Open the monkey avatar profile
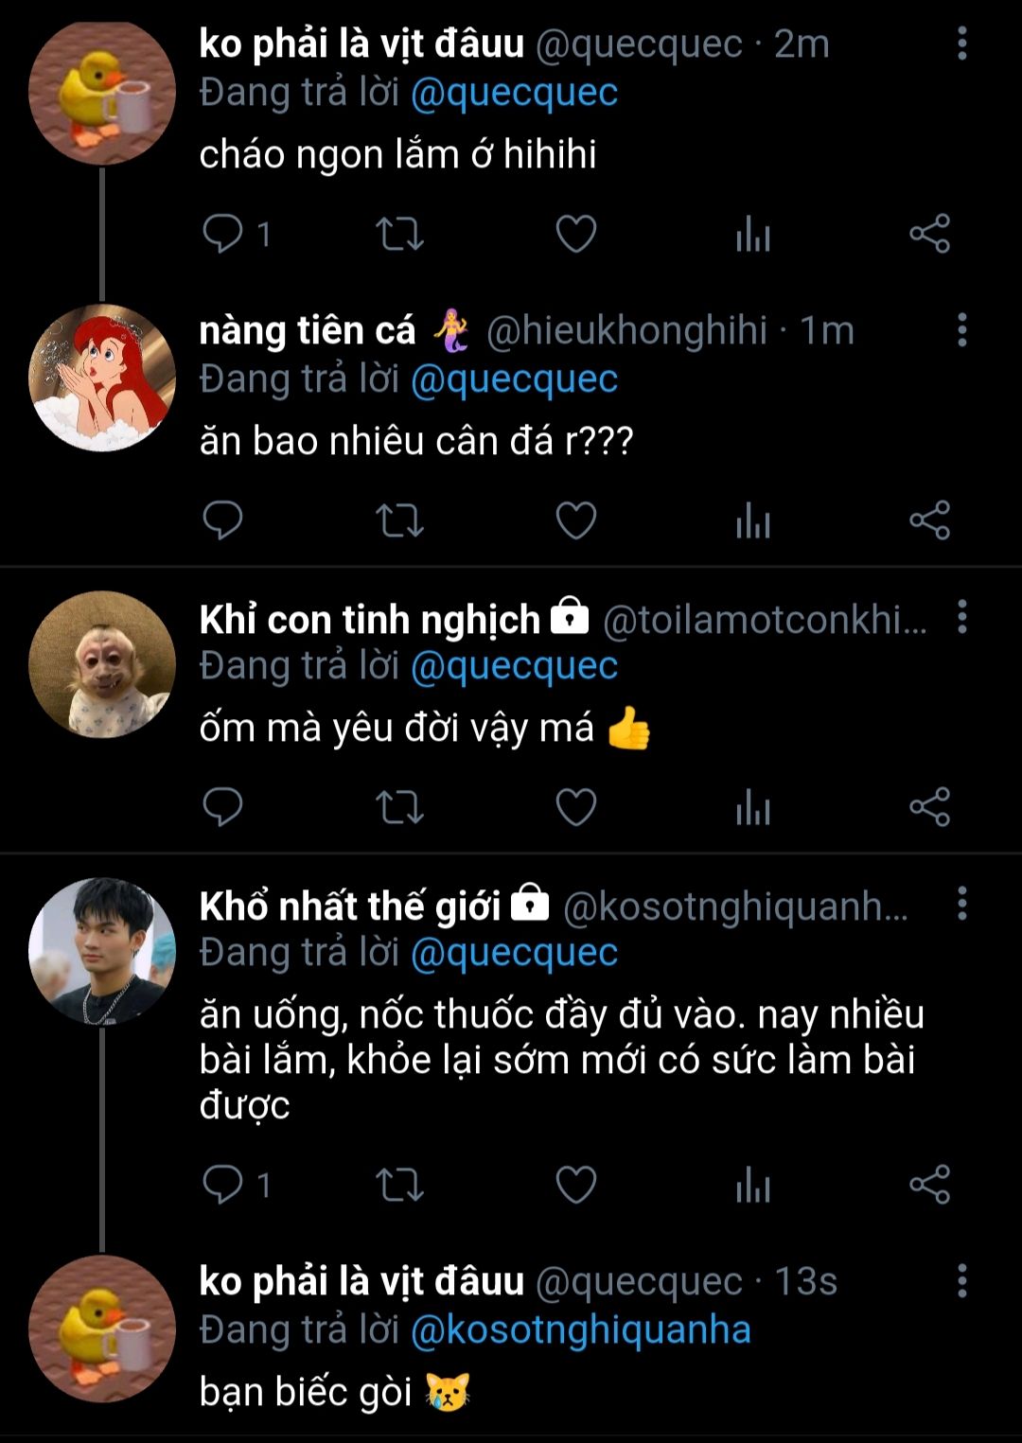The width and height of the screenshot is (1022, 1443). click(x=102, y=664)
